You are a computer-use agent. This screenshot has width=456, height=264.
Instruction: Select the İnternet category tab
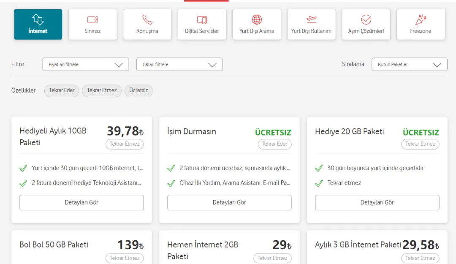38,24
